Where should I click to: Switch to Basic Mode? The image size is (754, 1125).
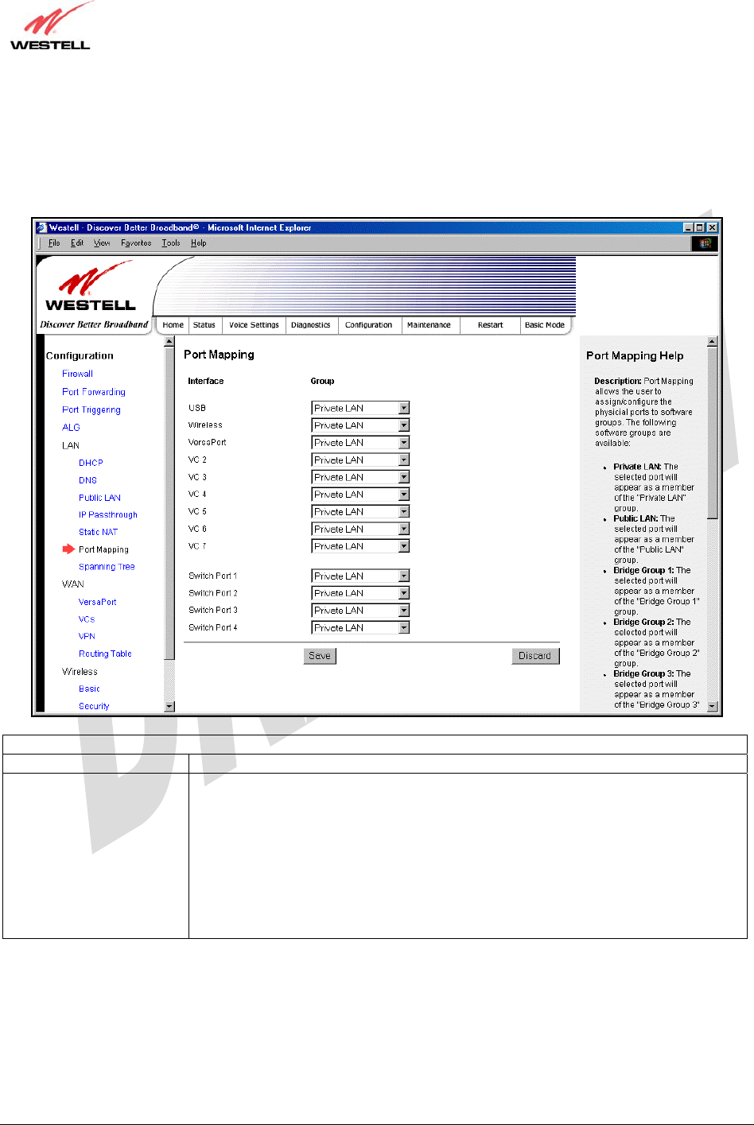[x=545, y=325]
